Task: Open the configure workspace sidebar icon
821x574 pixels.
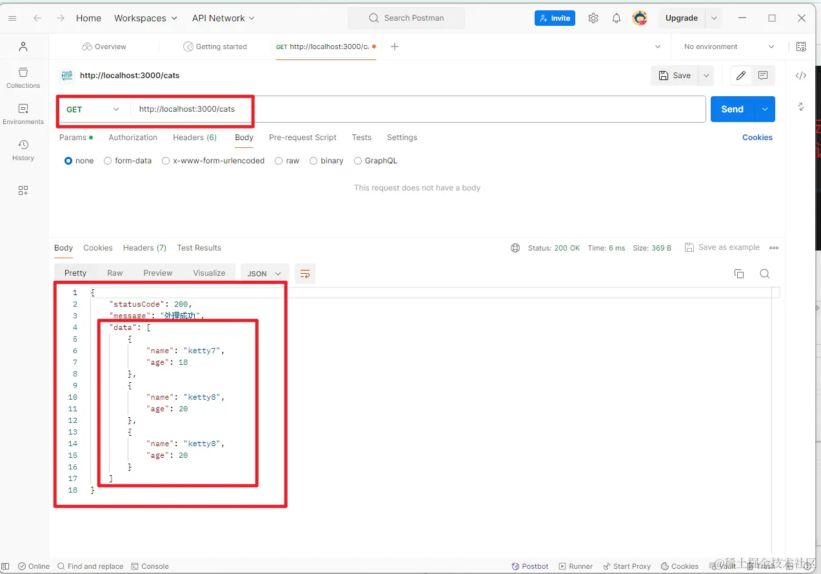Action: tap(23, 190)
